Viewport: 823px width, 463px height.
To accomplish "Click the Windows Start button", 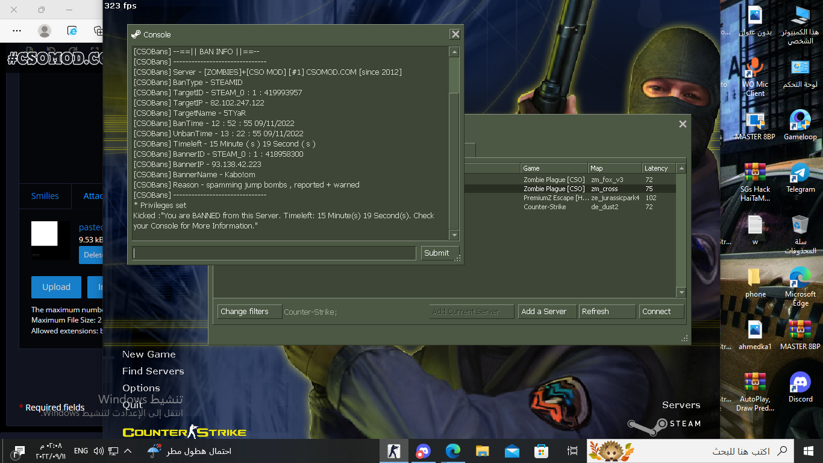I will pos(809,451).
